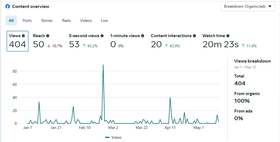The image size is (280, 142).
Task: Click the Facebook logo icon
Action: click(x=8, y=6)
